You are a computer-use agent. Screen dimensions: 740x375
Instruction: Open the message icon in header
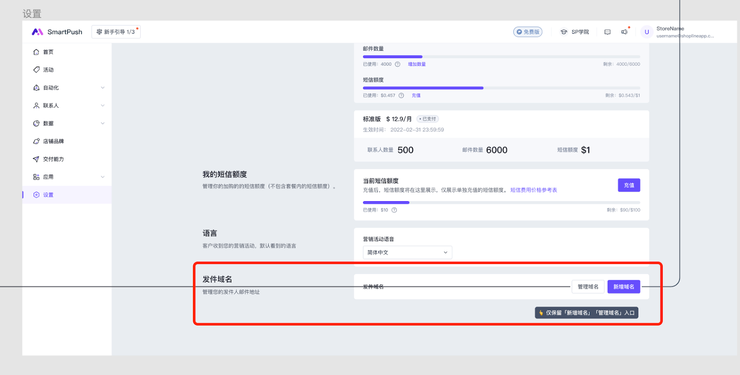coord(607,32)
